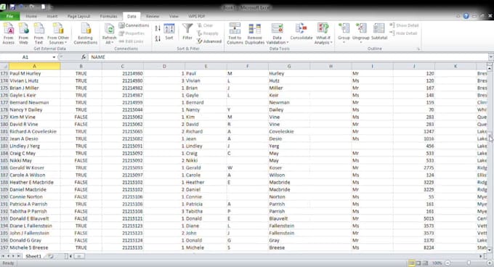The image size is (494, 267).
Task: Launch Text to Columns wizard
Action: pos(235,33)
